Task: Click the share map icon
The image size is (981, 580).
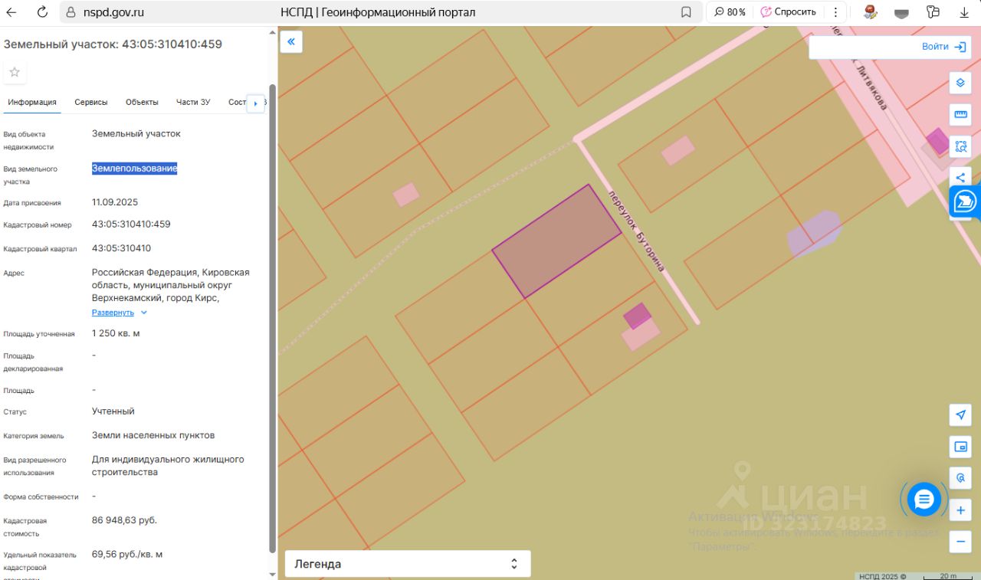Action: [x=960, y=177]
